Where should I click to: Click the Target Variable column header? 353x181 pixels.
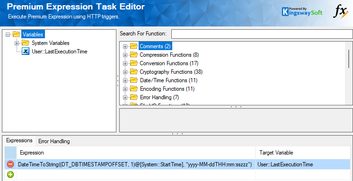pos(303,153)
